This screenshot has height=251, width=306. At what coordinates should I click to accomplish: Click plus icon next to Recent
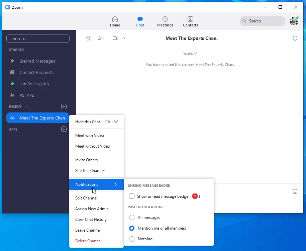(x=64, y=106)
